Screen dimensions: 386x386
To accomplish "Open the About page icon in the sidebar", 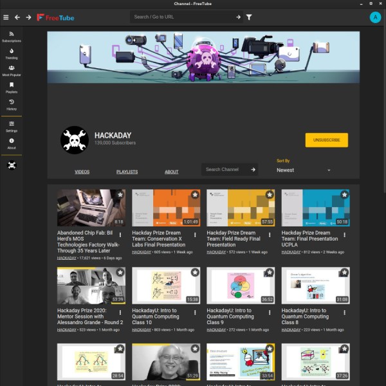I will point(12,140).
